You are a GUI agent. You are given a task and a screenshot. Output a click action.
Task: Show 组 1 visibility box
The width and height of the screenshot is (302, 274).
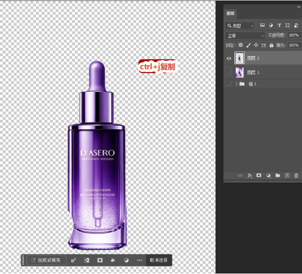228,84
